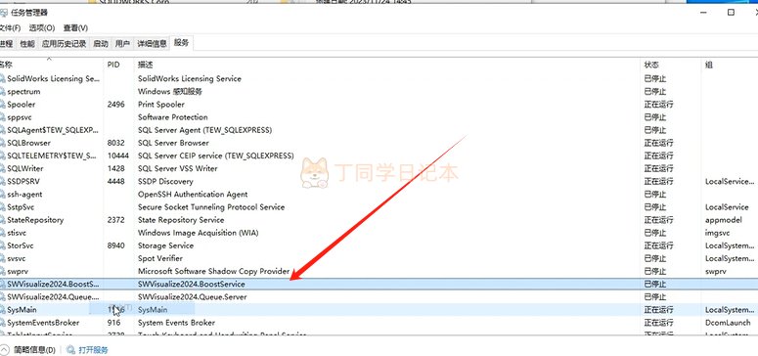Click the SQLBrowser service gear icon

pos(2,143)
